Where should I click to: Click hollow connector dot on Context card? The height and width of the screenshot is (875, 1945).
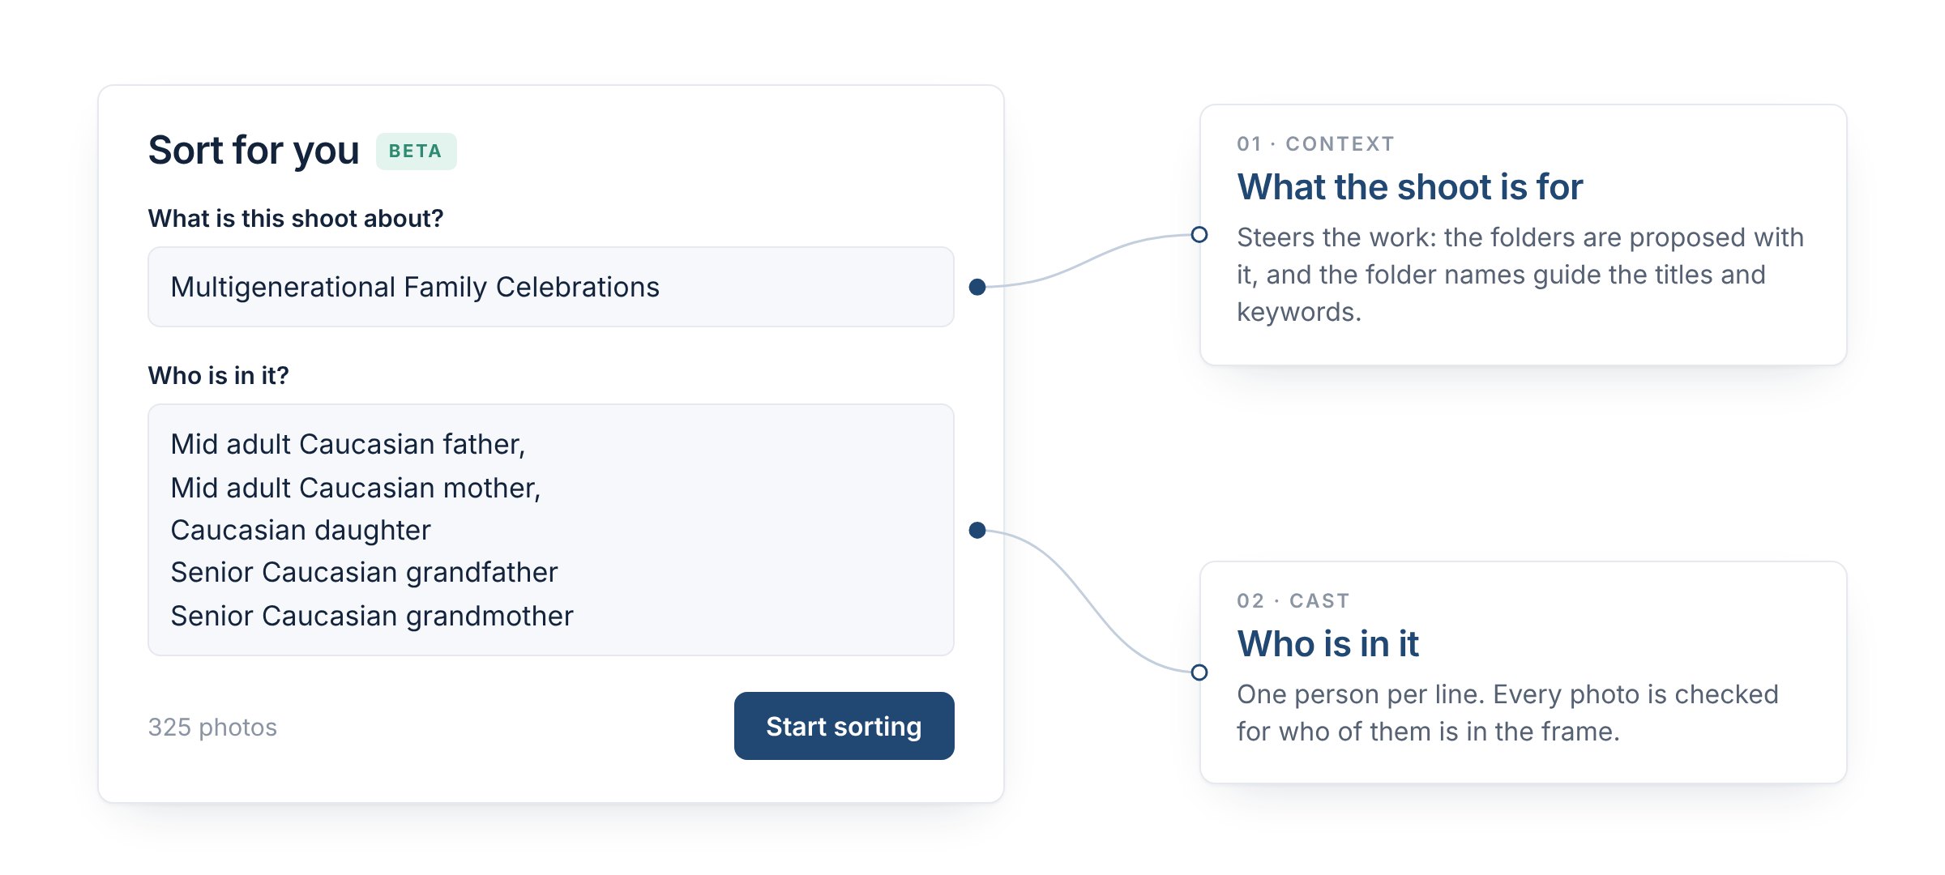tap(1199, 235)
